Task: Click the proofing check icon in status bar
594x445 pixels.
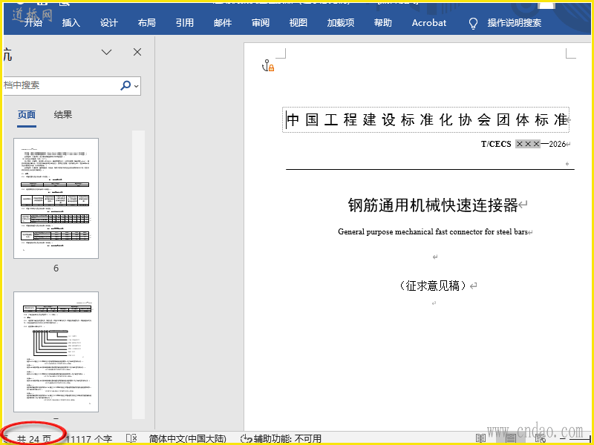Action: pyautogui.click(x=131, y=438)
